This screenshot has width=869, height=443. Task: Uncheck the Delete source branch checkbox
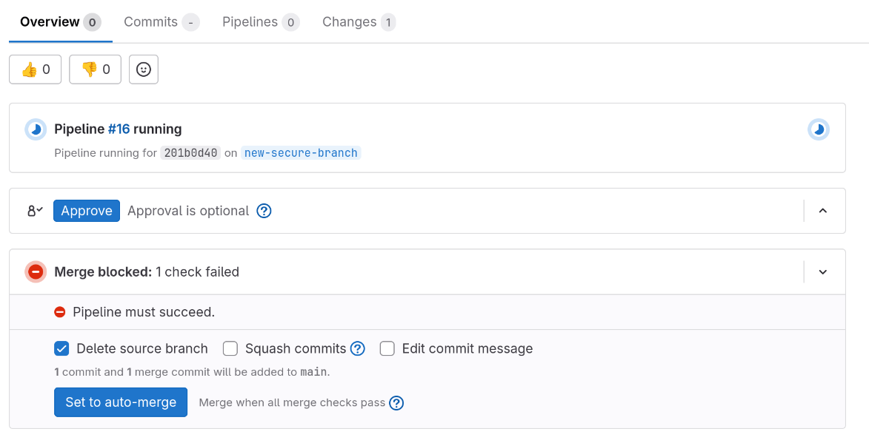[x=62, y=348]
